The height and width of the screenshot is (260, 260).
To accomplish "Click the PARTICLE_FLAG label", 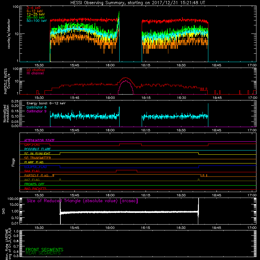I will pos(36,175).
